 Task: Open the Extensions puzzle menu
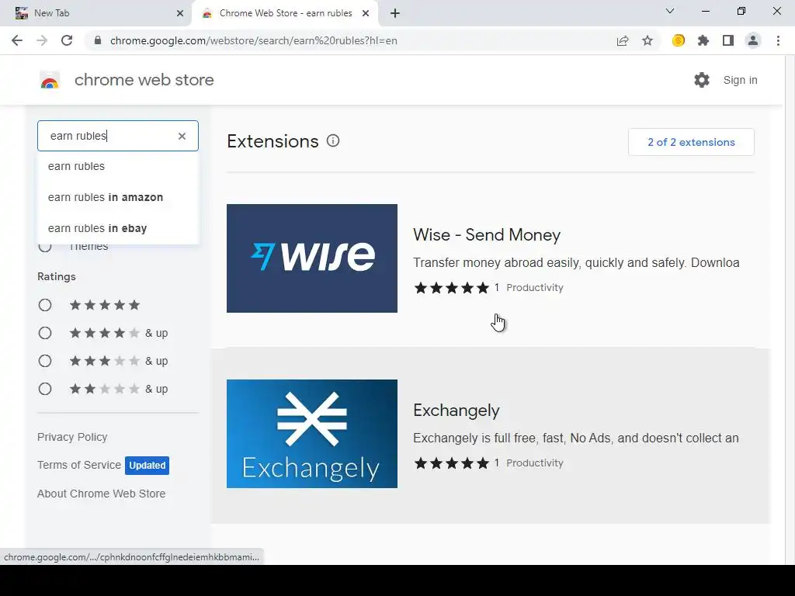pos(703,40)
